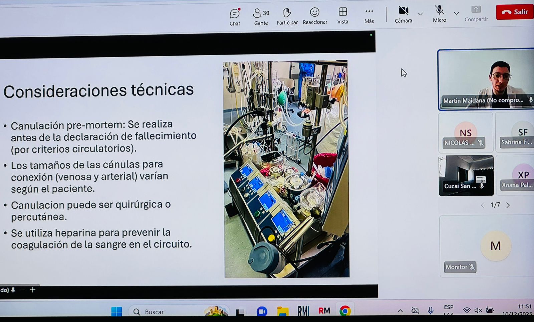Viewport: 534px width, 322px height.
Task: Open the Más options menu
Action: point(369,16)
